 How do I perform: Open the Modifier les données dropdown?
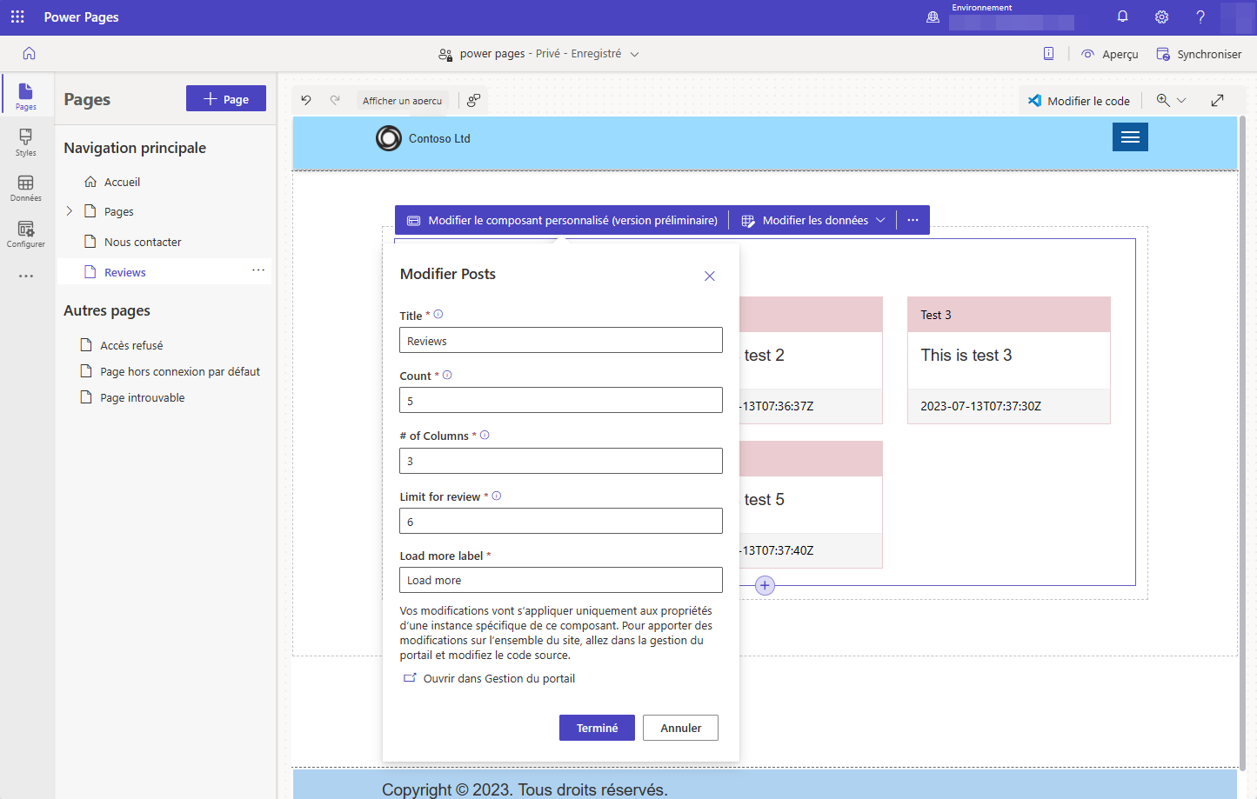(x=813, y=220)
